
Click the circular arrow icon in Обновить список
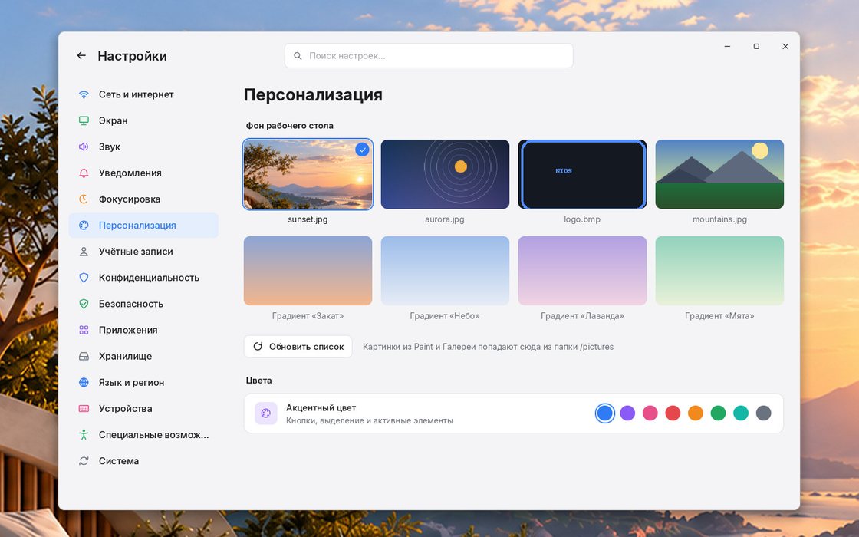click(258, 346)
